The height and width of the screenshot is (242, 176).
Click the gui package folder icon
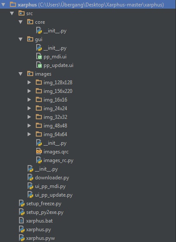pyautogui.click(x=30, y=39)
